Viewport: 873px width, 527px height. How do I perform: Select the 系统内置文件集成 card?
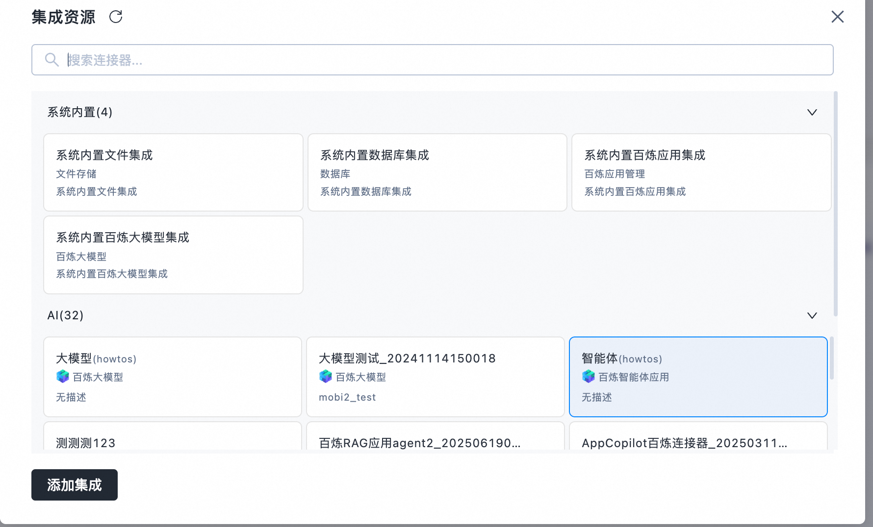pyautogui.click(x=173, y=172)
